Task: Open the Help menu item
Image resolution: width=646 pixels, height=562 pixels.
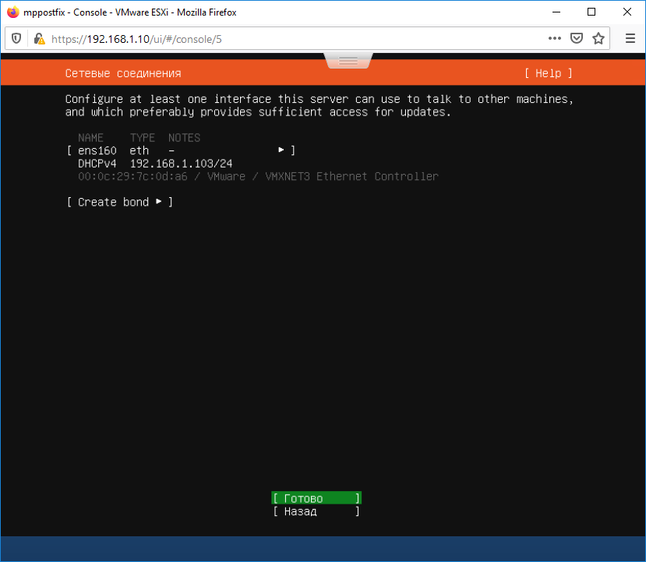Action: (x=547, y=72)
